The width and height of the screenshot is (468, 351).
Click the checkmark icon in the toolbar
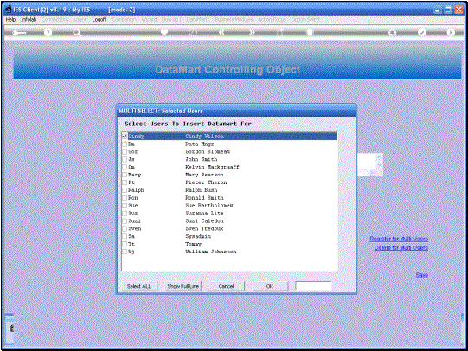pyautogui.click(x=422, y=32)
